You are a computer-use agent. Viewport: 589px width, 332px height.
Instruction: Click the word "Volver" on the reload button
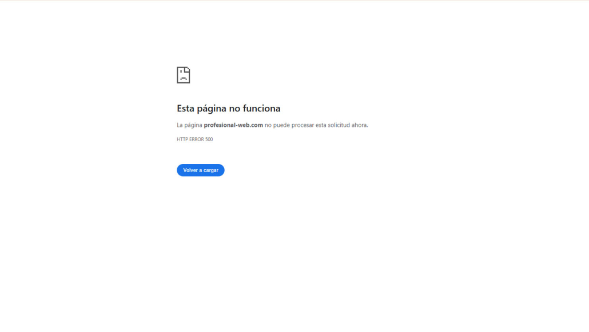coord(191,170)
